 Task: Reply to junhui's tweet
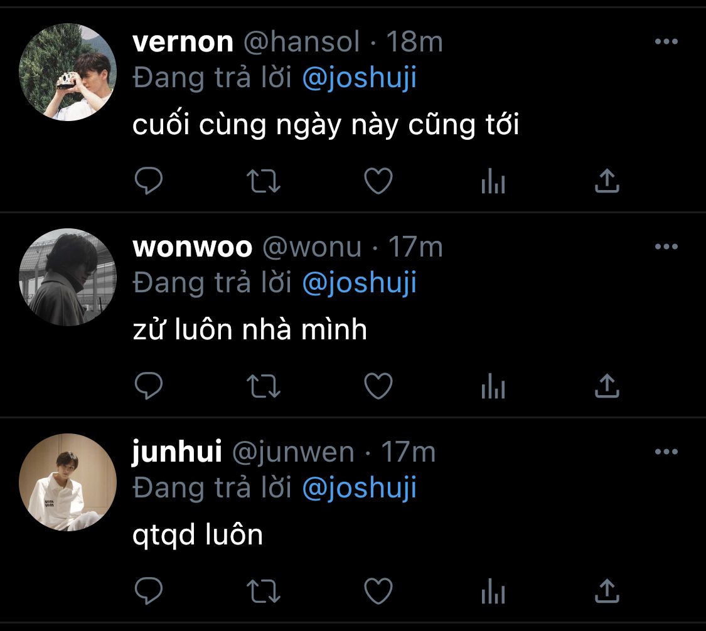(149, 590)
